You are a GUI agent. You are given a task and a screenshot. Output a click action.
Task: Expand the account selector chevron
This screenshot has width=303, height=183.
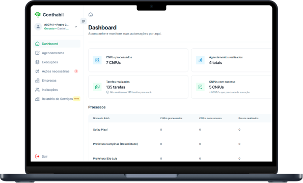coord(76,27)
